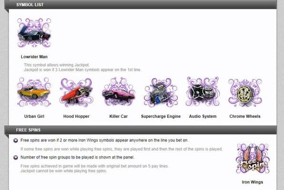
Task: Click the Urban Girl label text
Action: [x=34, y=116]
